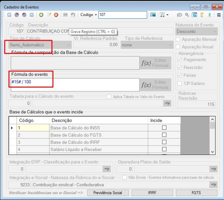Click the Rúbricas Rescisão value field
This screenshot has width=224, height=200.
tap(196, 104)
